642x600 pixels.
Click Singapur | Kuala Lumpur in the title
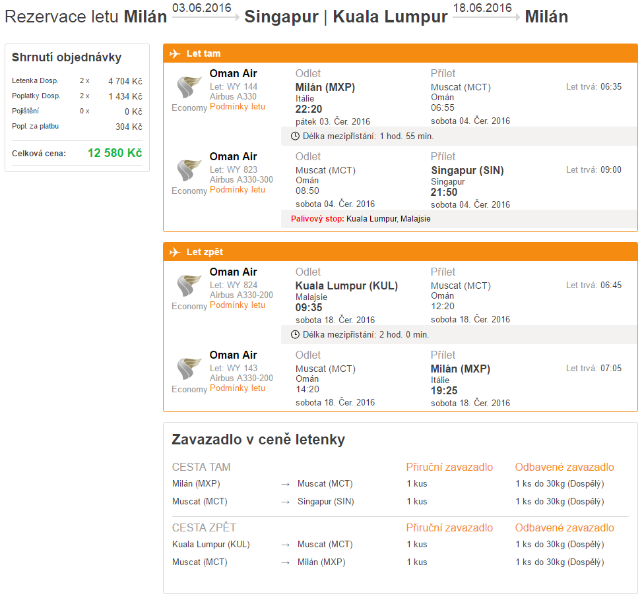click(346, 17)
